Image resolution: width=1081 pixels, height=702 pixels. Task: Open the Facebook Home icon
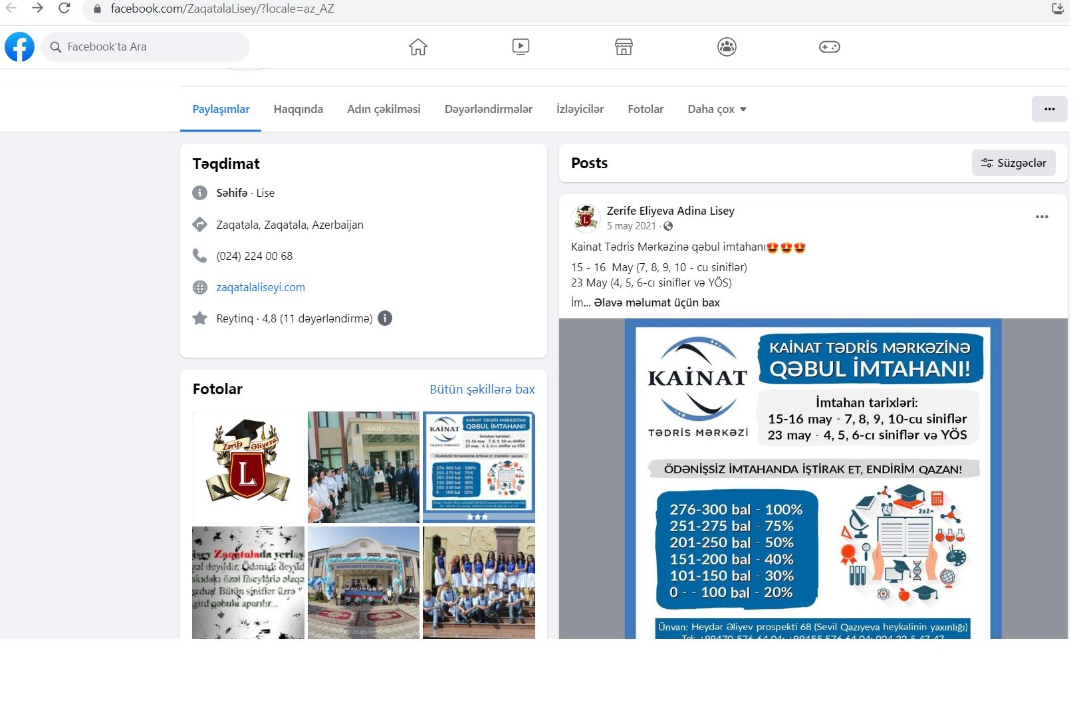[x=418, y=47]
